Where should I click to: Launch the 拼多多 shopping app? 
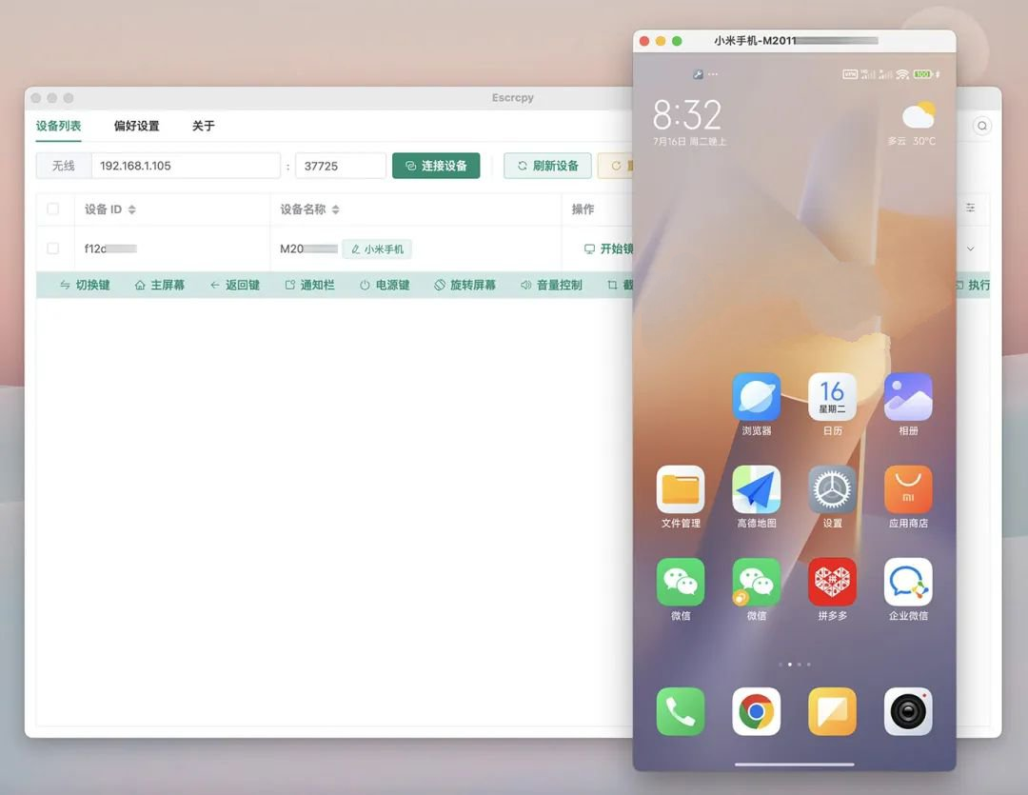[x=832, y=582]
